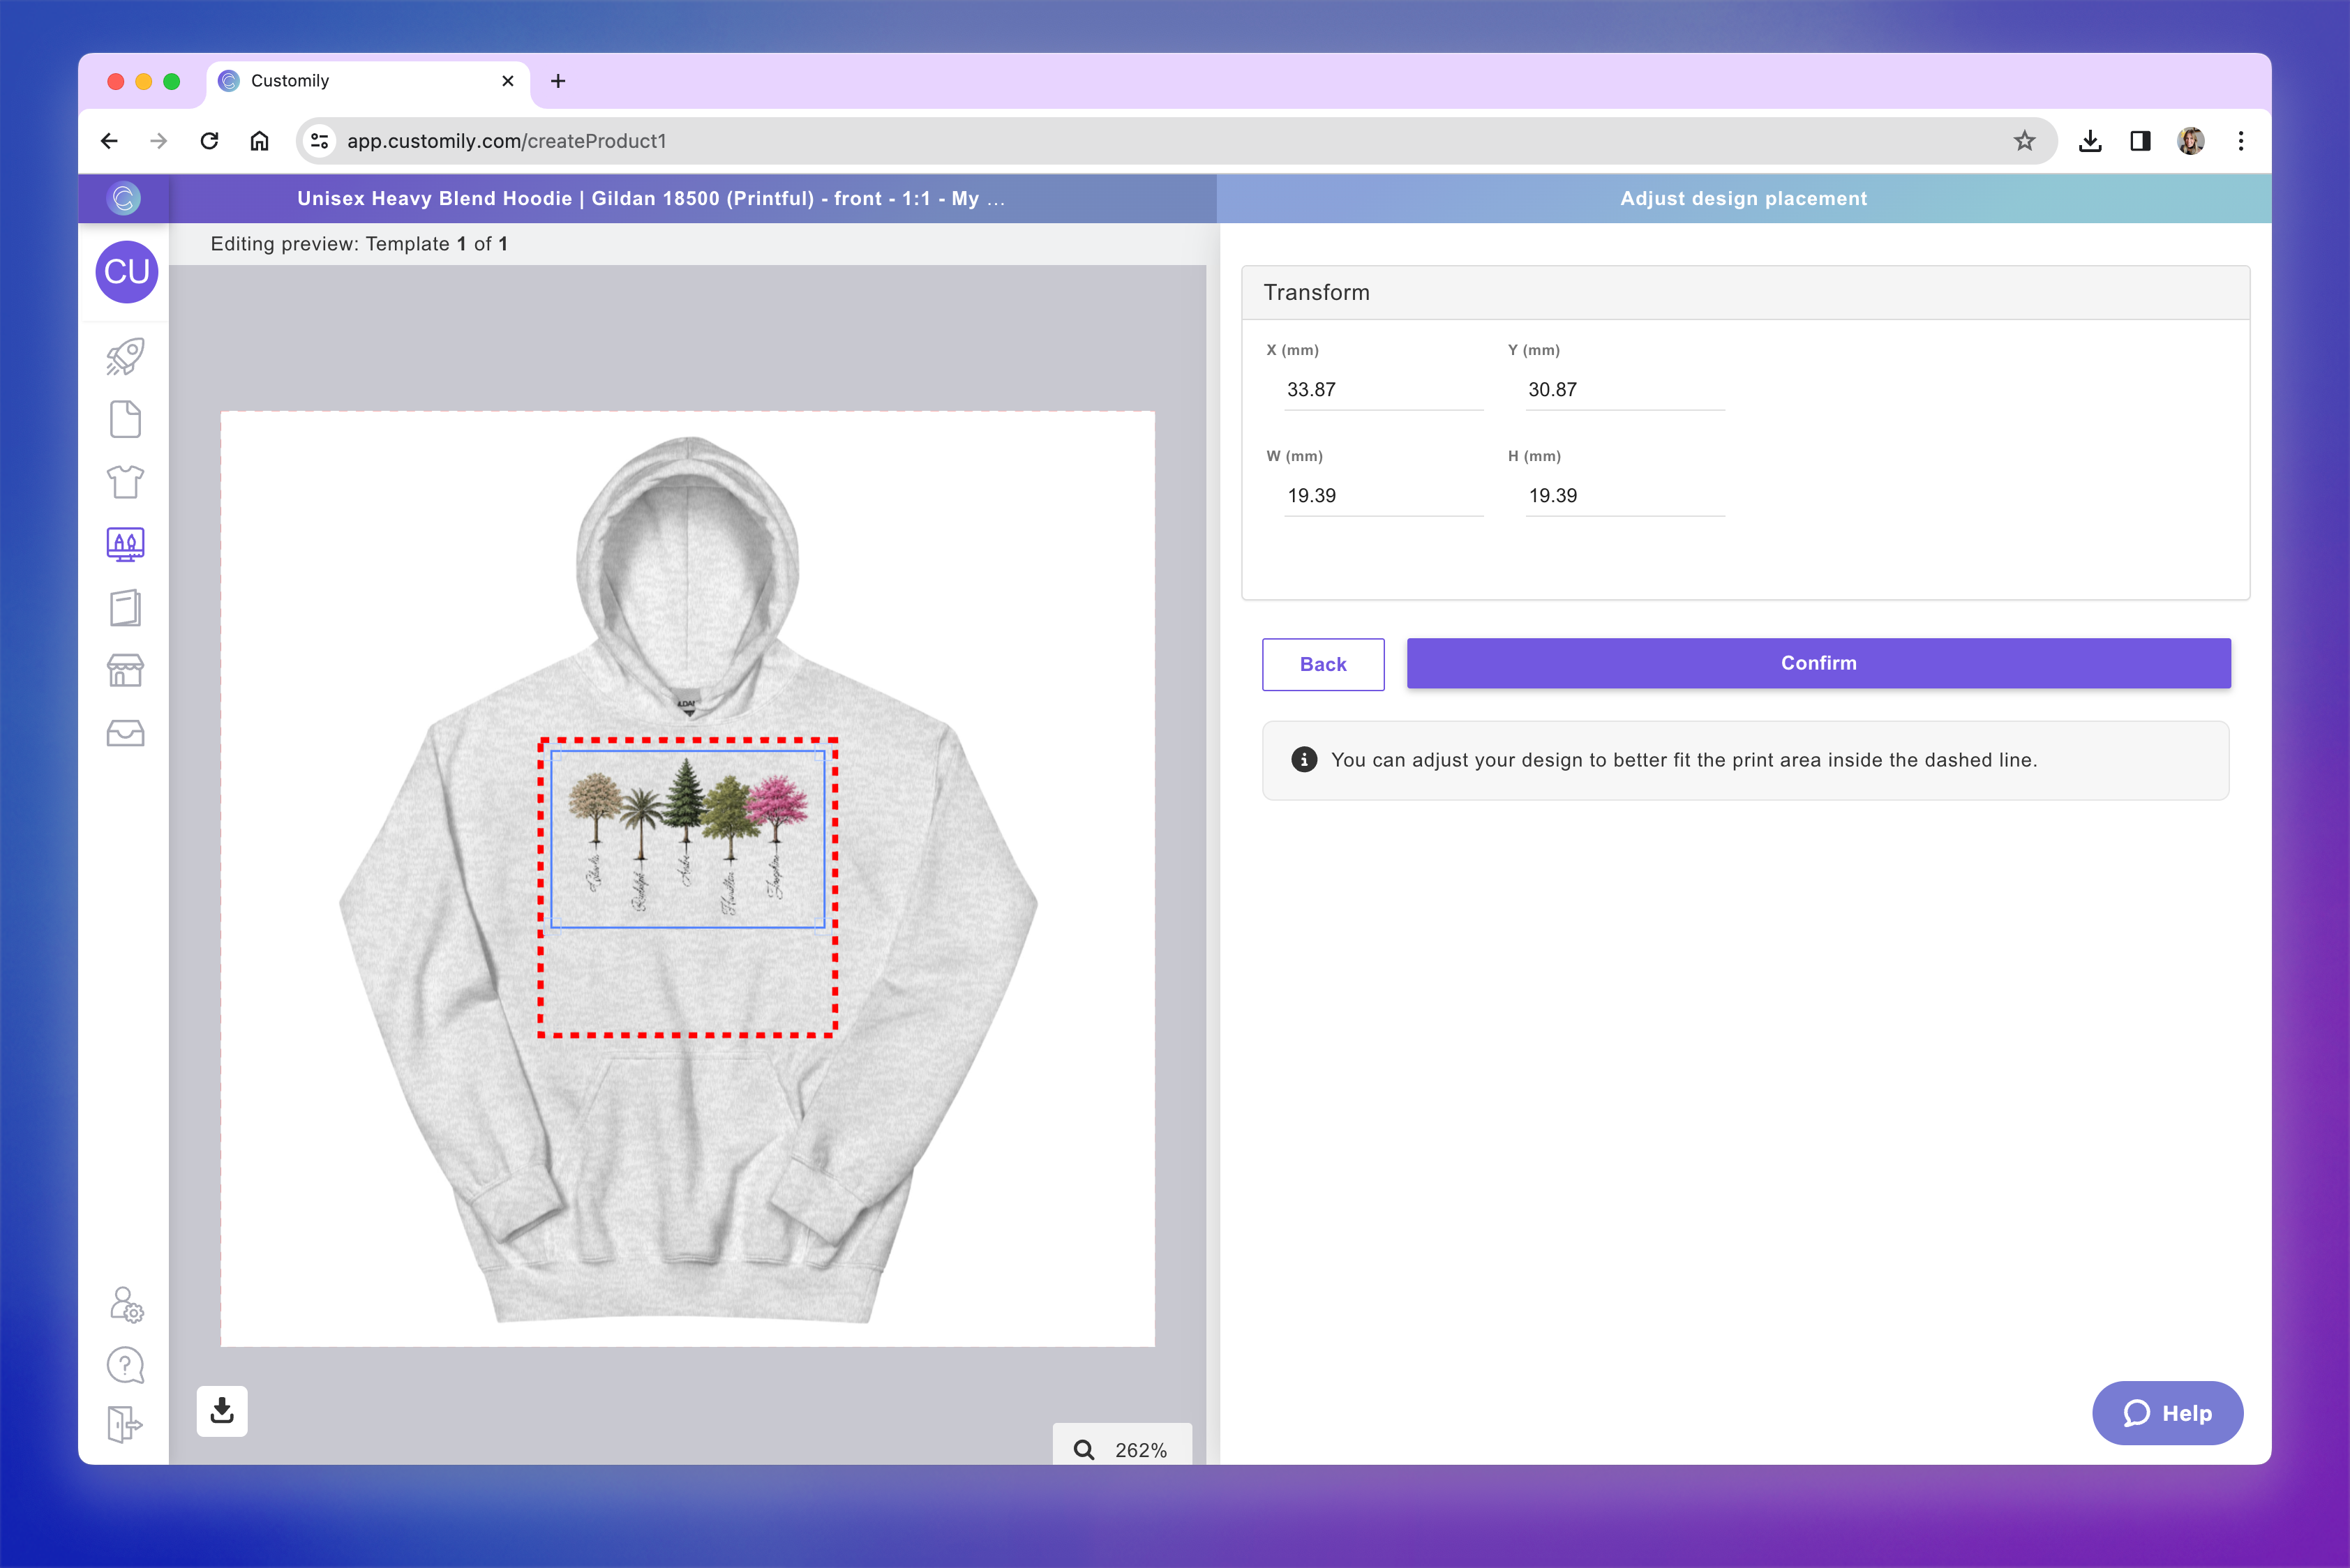Bookmark page with the star icon
The height and width of the screenshot is (1568, 2350).
click(2024, 141)
